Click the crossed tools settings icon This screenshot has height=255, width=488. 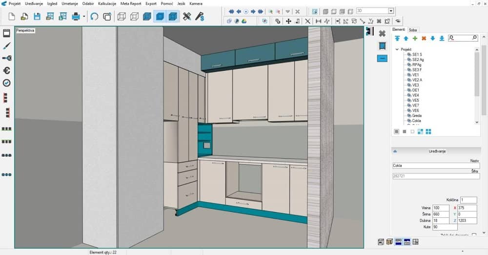(x=186, y=17)
